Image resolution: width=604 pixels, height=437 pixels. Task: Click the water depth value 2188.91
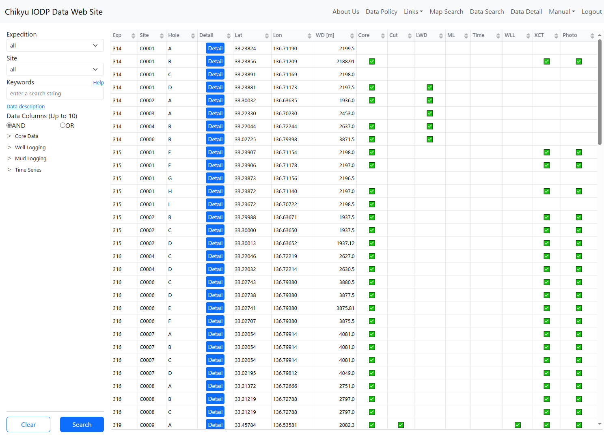345,61
